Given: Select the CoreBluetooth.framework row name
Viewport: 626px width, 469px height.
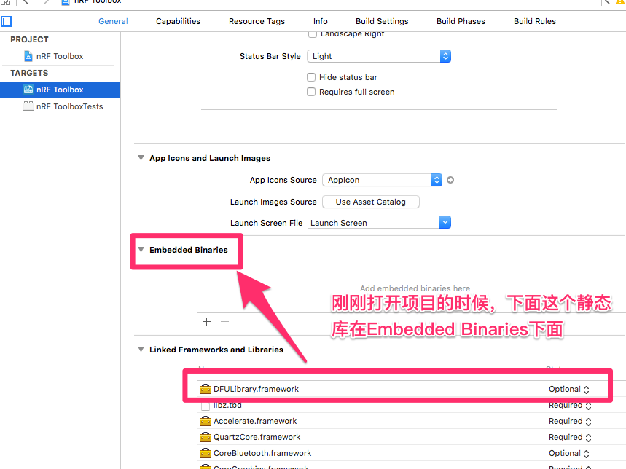Looking at the screenshot, I should pos(262,453).
